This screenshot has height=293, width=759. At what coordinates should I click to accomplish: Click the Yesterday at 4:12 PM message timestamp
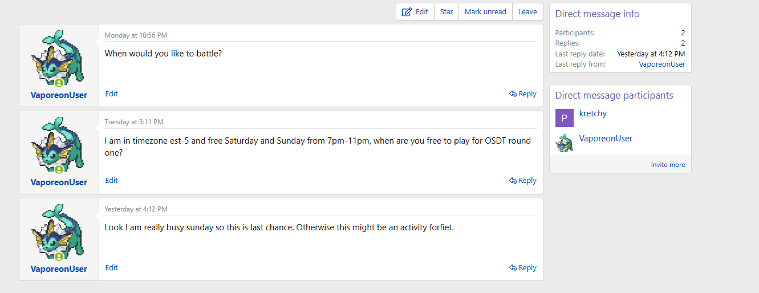[136, 209]
